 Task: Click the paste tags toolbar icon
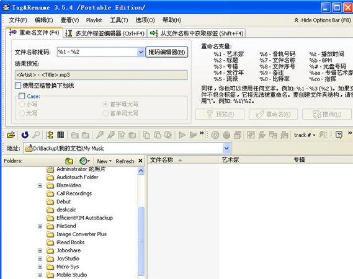(158, 135)
